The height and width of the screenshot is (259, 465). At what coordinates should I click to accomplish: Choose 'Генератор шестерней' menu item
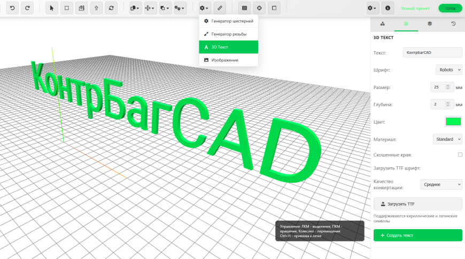tap(229, 21)
